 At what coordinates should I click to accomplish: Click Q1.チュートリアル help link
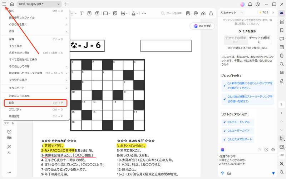tap(238, 122)
